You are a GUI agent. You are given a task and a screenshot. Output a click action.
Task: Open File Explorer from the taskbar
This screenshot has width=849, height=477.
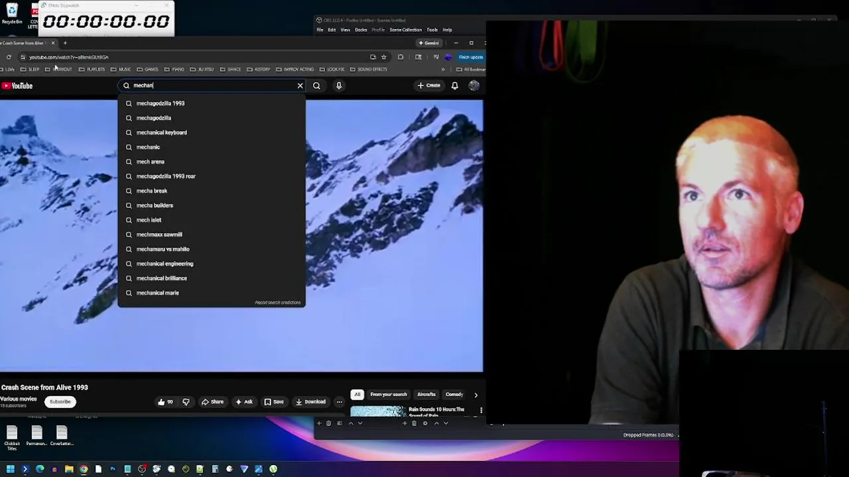click(69, 469)
